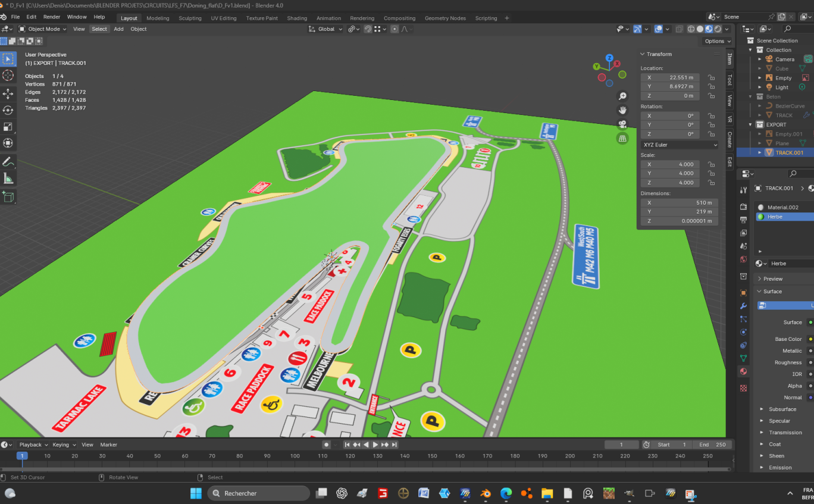
Task: Select the Herbe material slot
Action: [784, 217]
